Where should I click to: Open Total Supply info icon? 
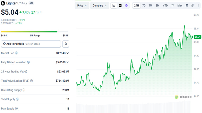click(x=17, y=99)
